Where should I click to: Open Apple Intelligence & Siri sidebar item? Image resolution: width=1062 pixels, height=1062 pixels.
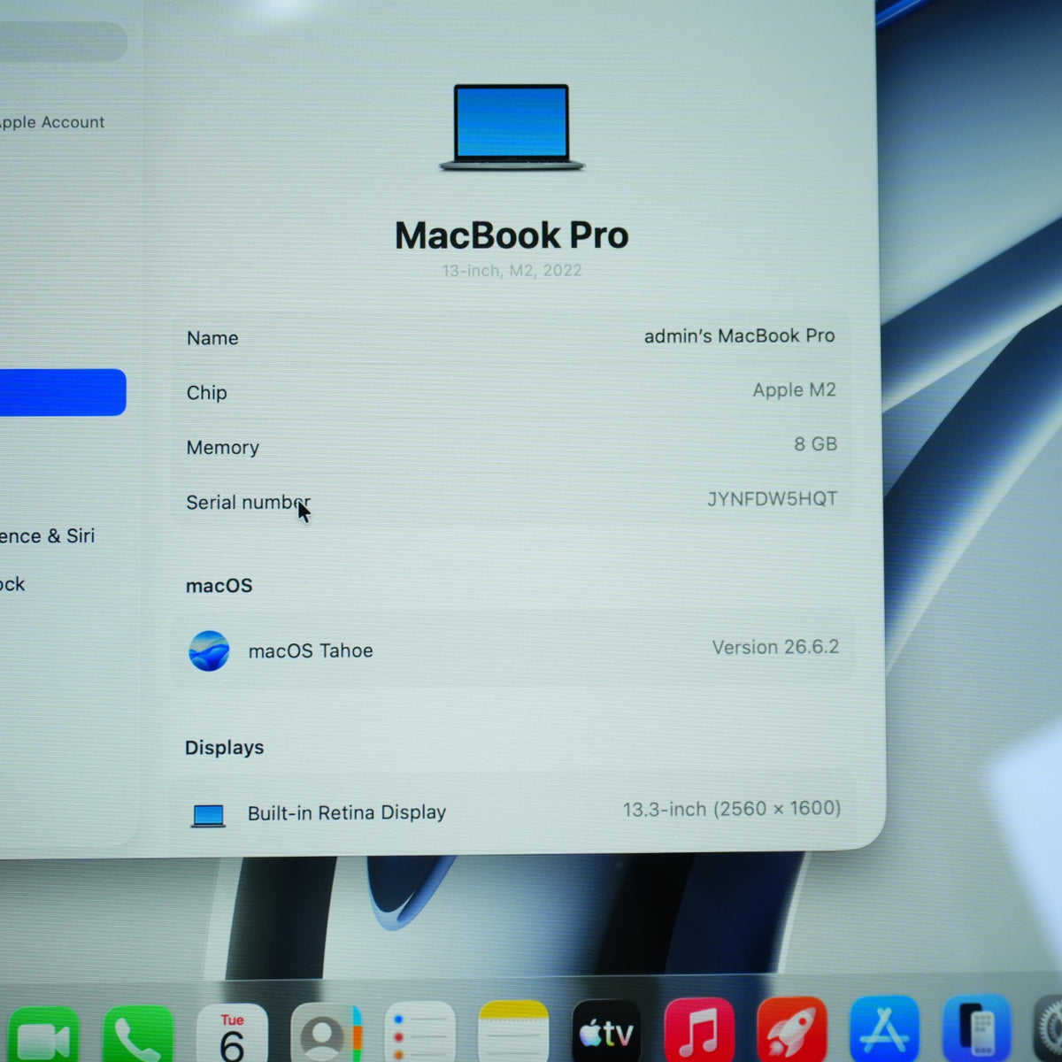(47, 536)
